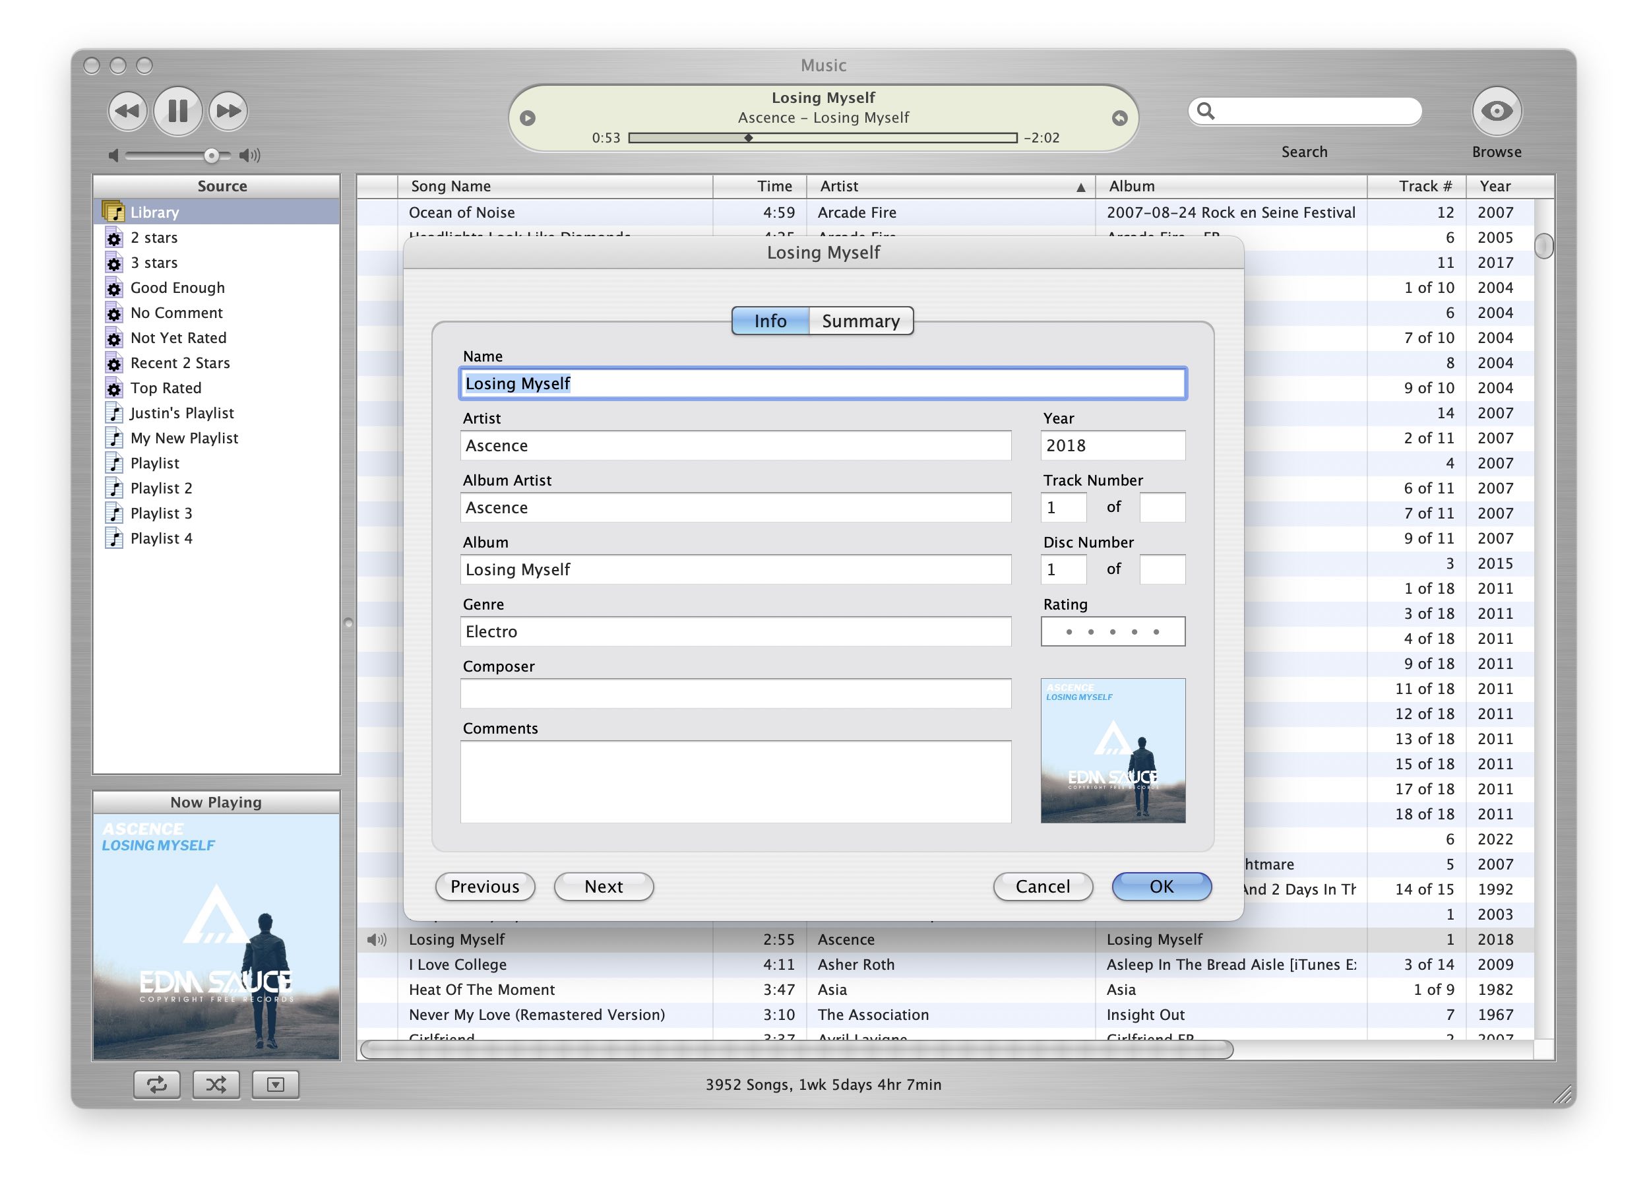
Task: Click Cancel in the song info dialog
Action: [1043, 887]
